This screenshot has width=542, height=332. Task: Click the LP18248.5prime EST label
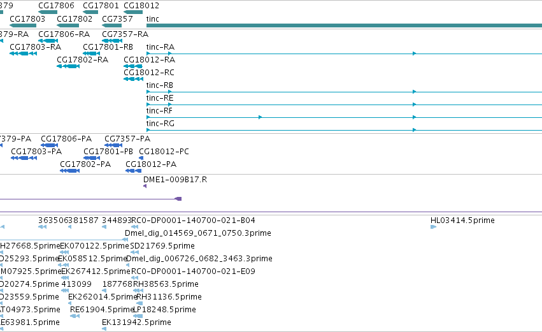pos(164,310)
